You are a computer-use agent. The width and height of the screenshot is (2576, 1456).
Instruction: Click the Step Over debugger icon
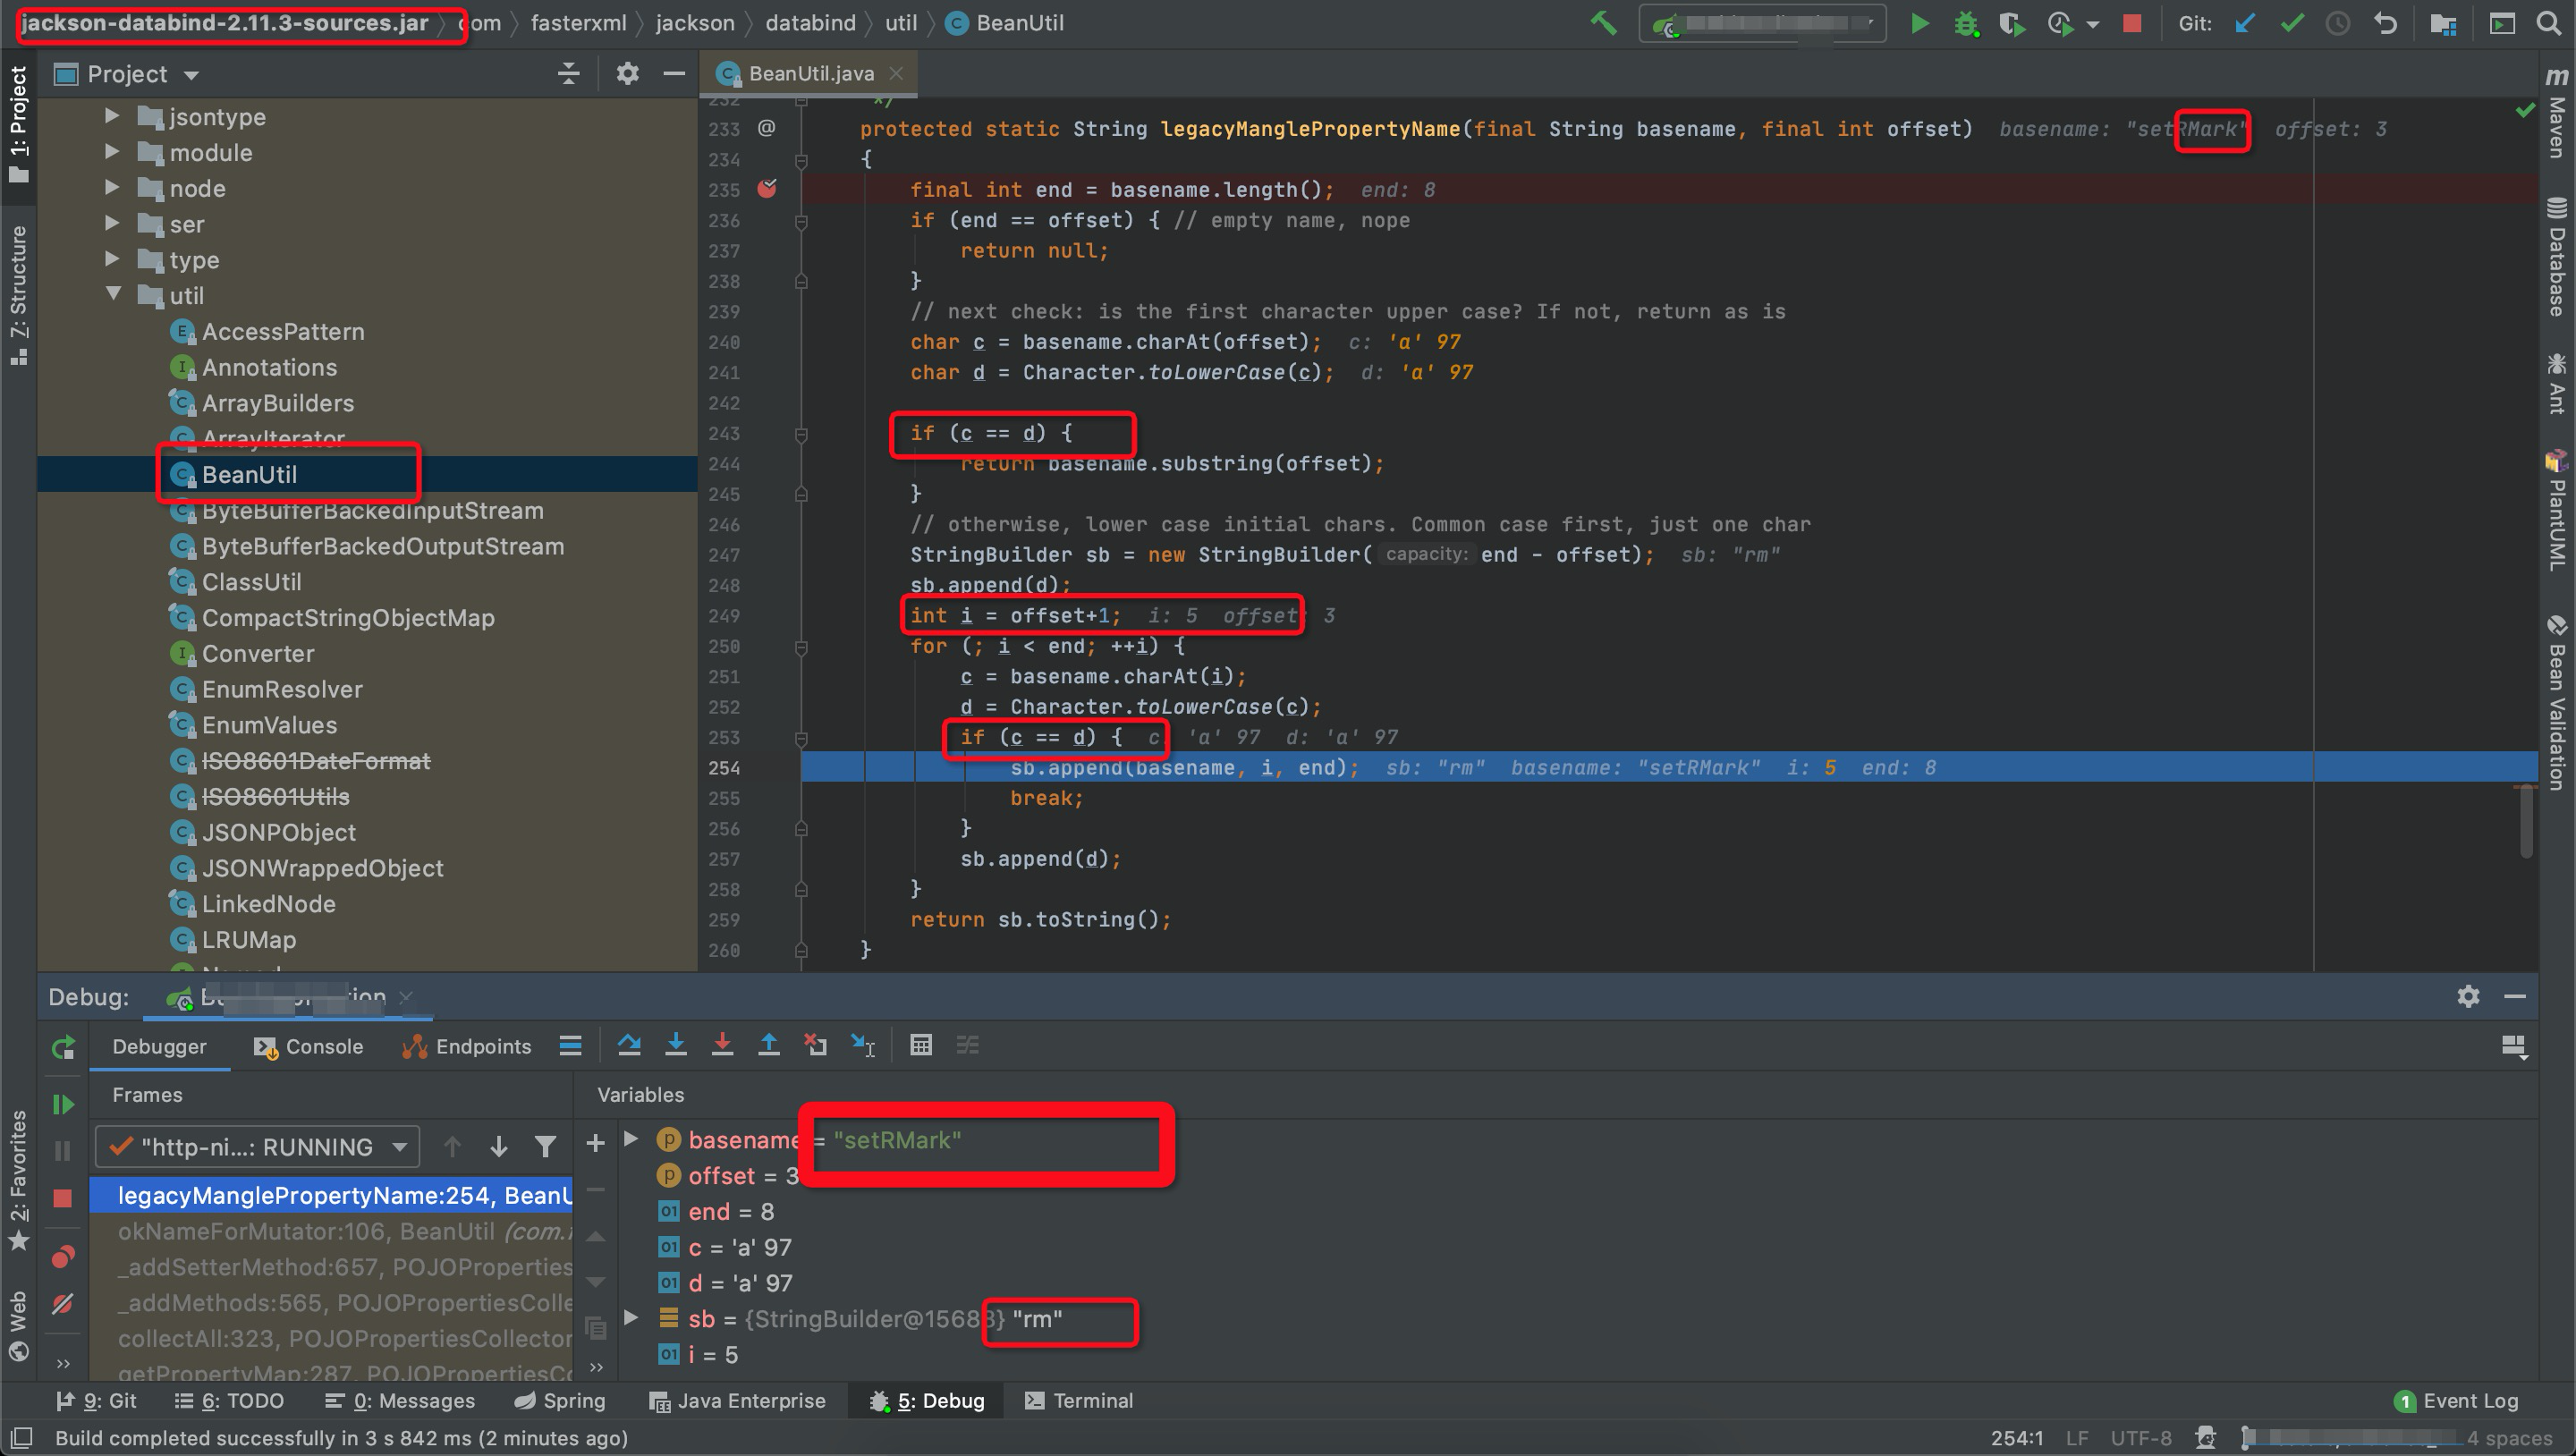629,1045
